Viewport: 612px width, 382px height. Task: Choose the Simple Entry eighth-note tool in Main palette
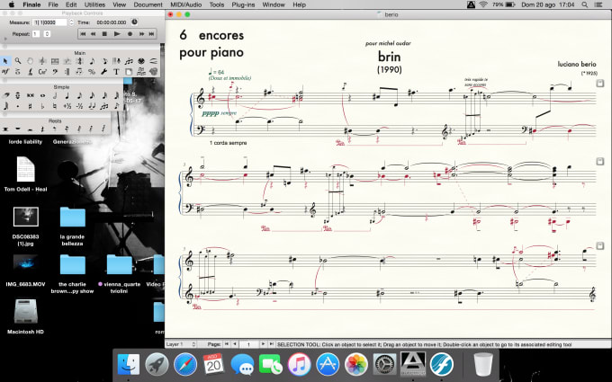coord(92,61)
